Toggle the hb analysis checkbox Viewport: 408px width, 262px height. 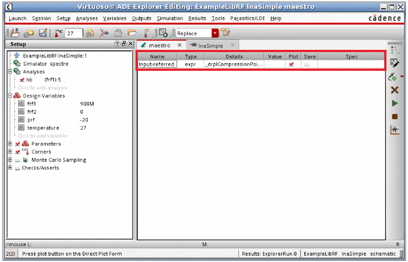click(x=22, y=80)
